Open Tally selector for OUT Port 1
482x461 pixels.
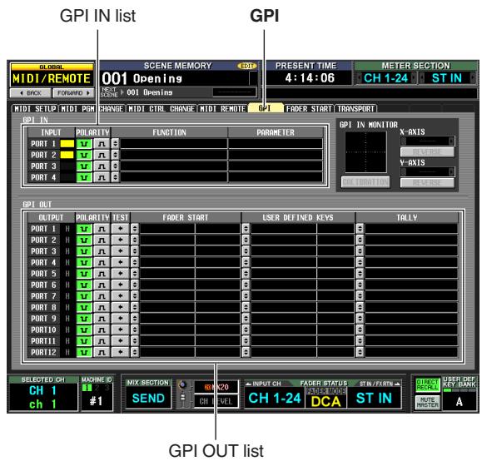coord(360,229)
